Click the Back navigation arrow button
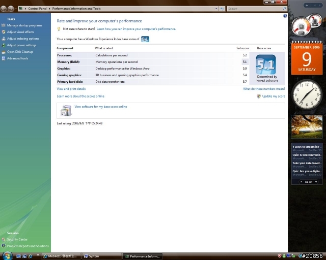 [4, 9]
